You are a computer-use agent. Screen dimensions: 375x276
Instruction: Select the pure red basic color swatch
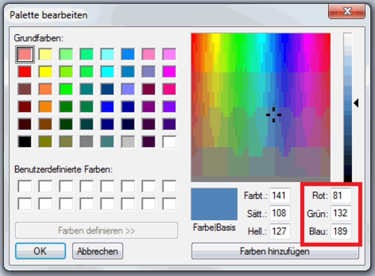pyautogui.click(x=25, y=72)
